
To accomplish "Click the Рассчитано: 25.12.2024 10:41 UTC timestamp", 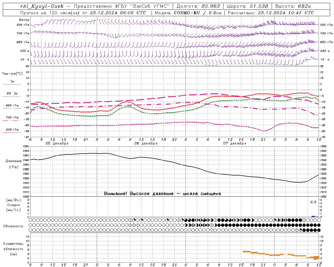I will (271, 13).
